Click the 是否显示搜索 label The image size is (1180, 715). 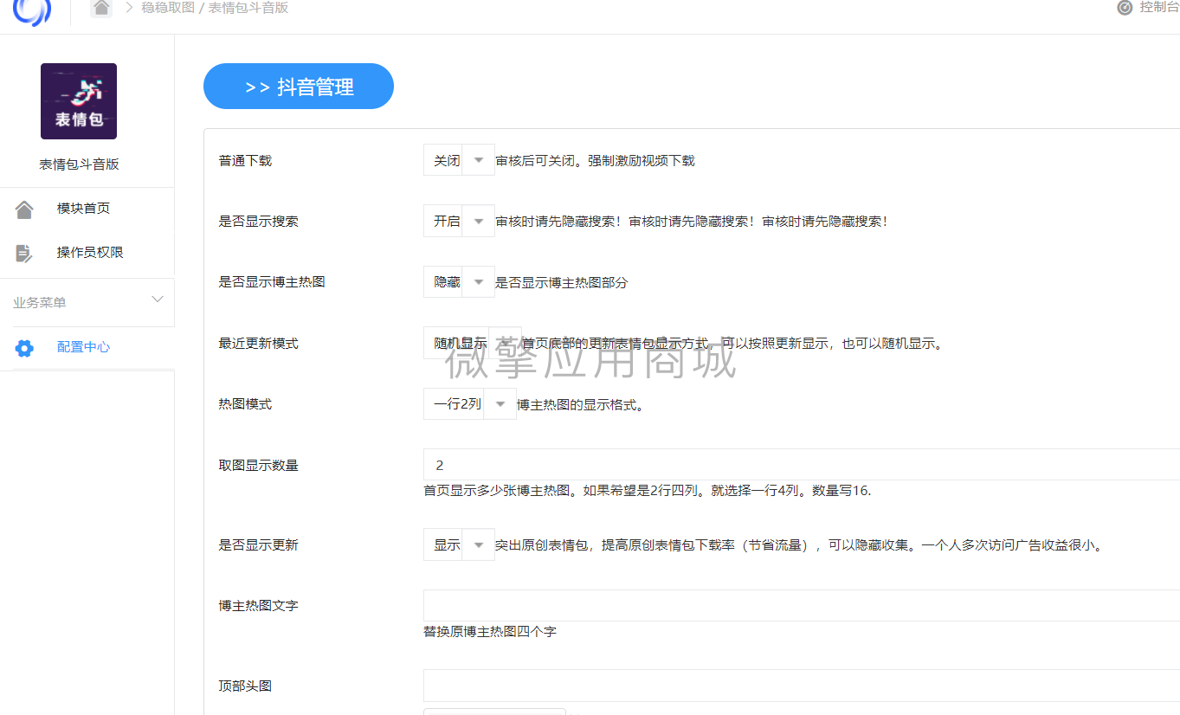pyautogui.click(x=258, y=222)
